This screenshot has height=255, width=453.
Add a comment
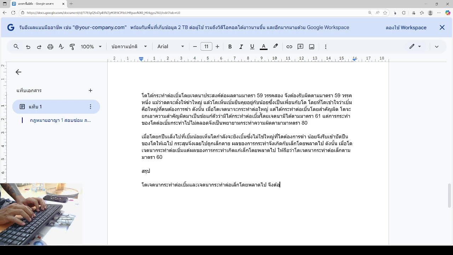click(x=300, y=46)
